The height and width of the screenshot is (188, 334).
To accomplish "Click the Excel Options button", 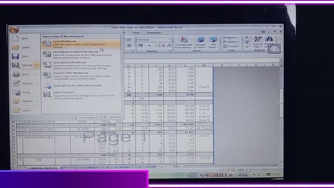I will tap(87, 118).
